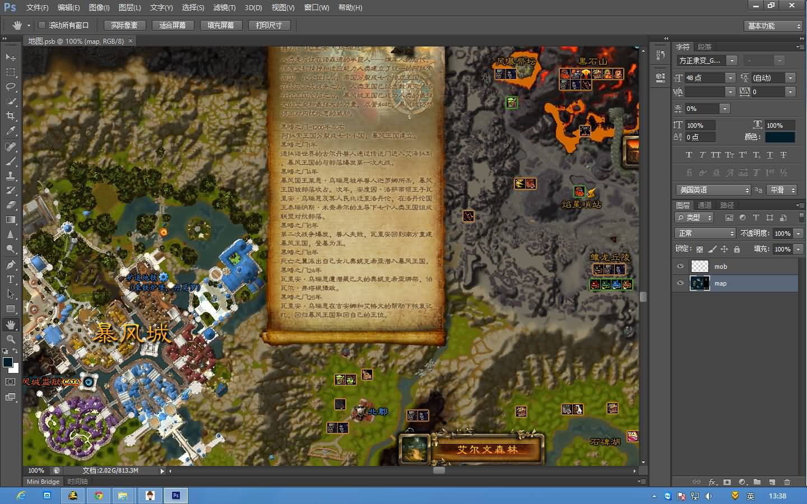The height and width of the screenshot is (504, 807).
Task: Open the leading (自动) dropdown
Action: tap(790, 78)
